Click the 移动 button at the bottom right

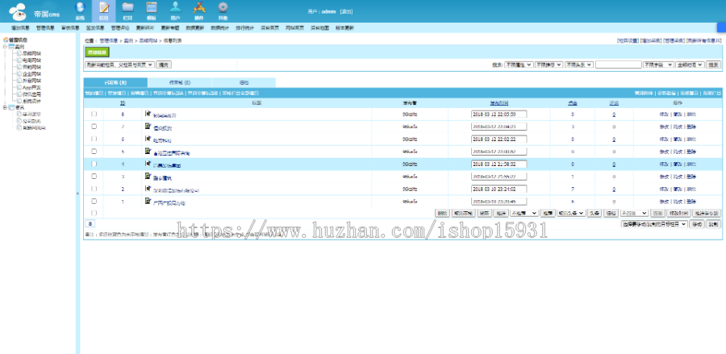(x=696, y=224)
